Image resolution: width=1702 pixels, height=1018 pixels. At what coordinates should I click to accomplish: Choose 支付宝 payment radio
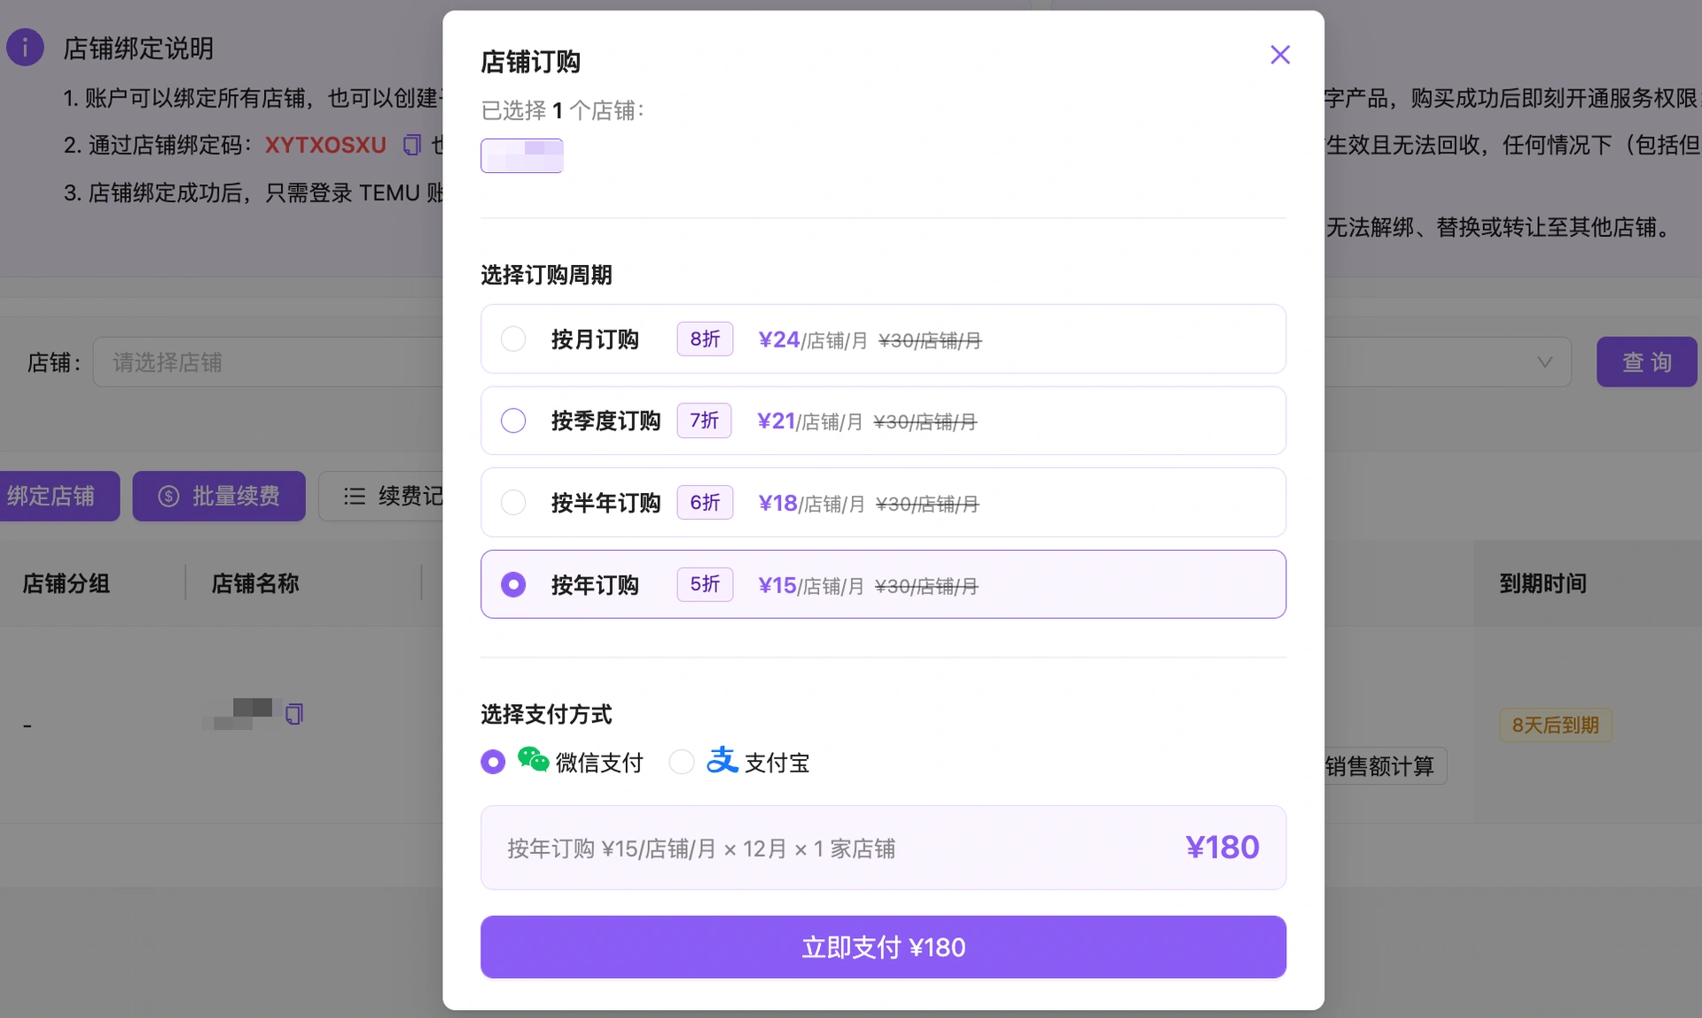pos(681,762)
